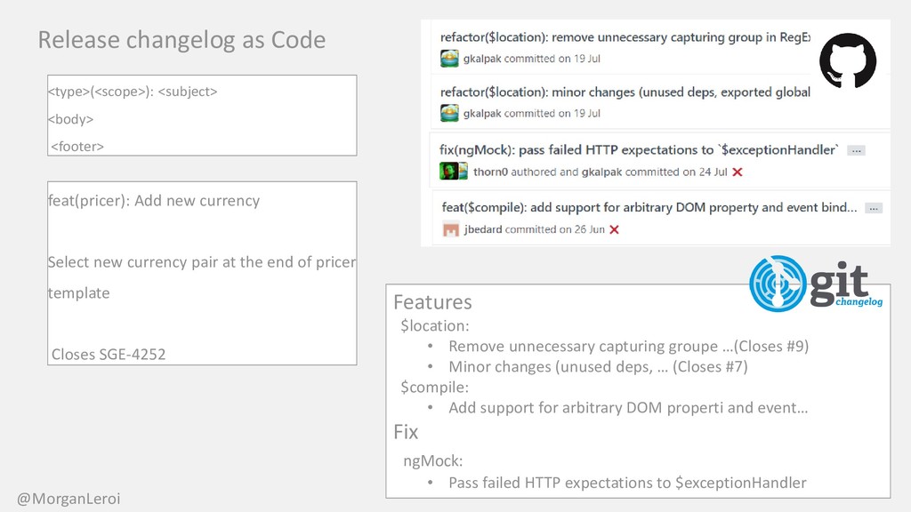
Task: Click the thorn0 author name
Action: (490, 172)
